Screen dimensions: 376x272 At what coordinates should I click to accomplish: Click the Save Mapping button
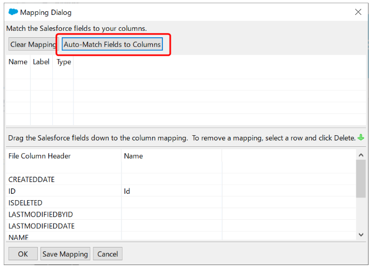pos(65,253)
